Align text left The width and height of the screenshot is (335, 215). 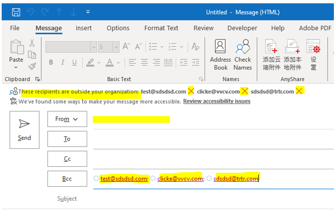pyautogui.click(x=132, y=62)
